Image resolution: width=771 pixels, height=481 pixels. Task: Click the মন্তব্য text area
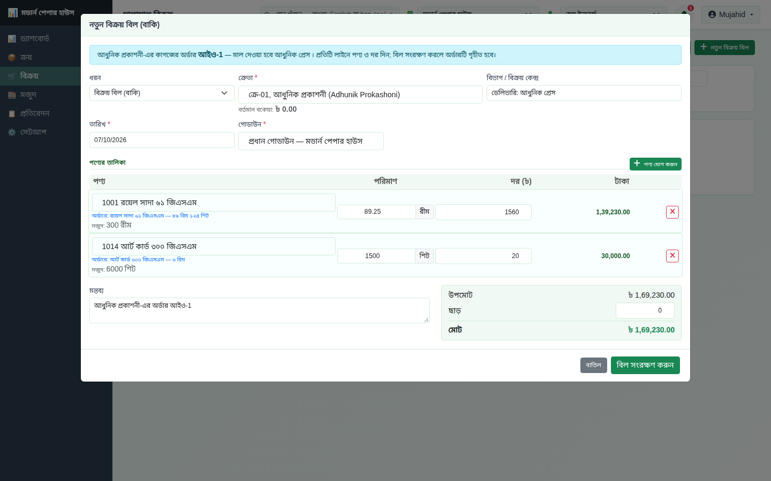pyautogui.click(x=260, y=311)
